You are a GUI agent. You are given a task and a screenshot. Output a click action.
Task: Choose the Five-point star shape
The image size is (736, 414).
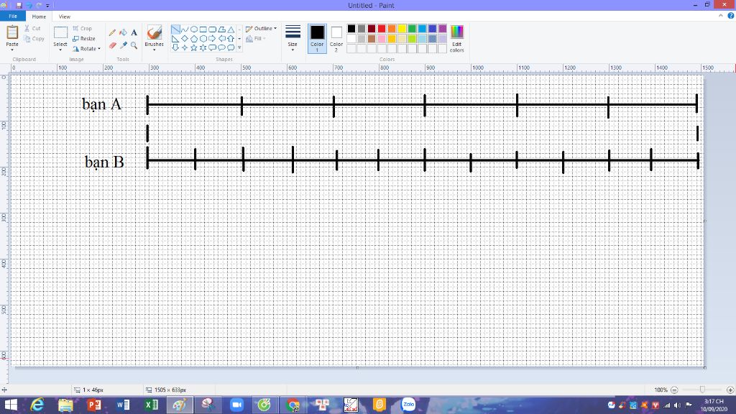194,47
